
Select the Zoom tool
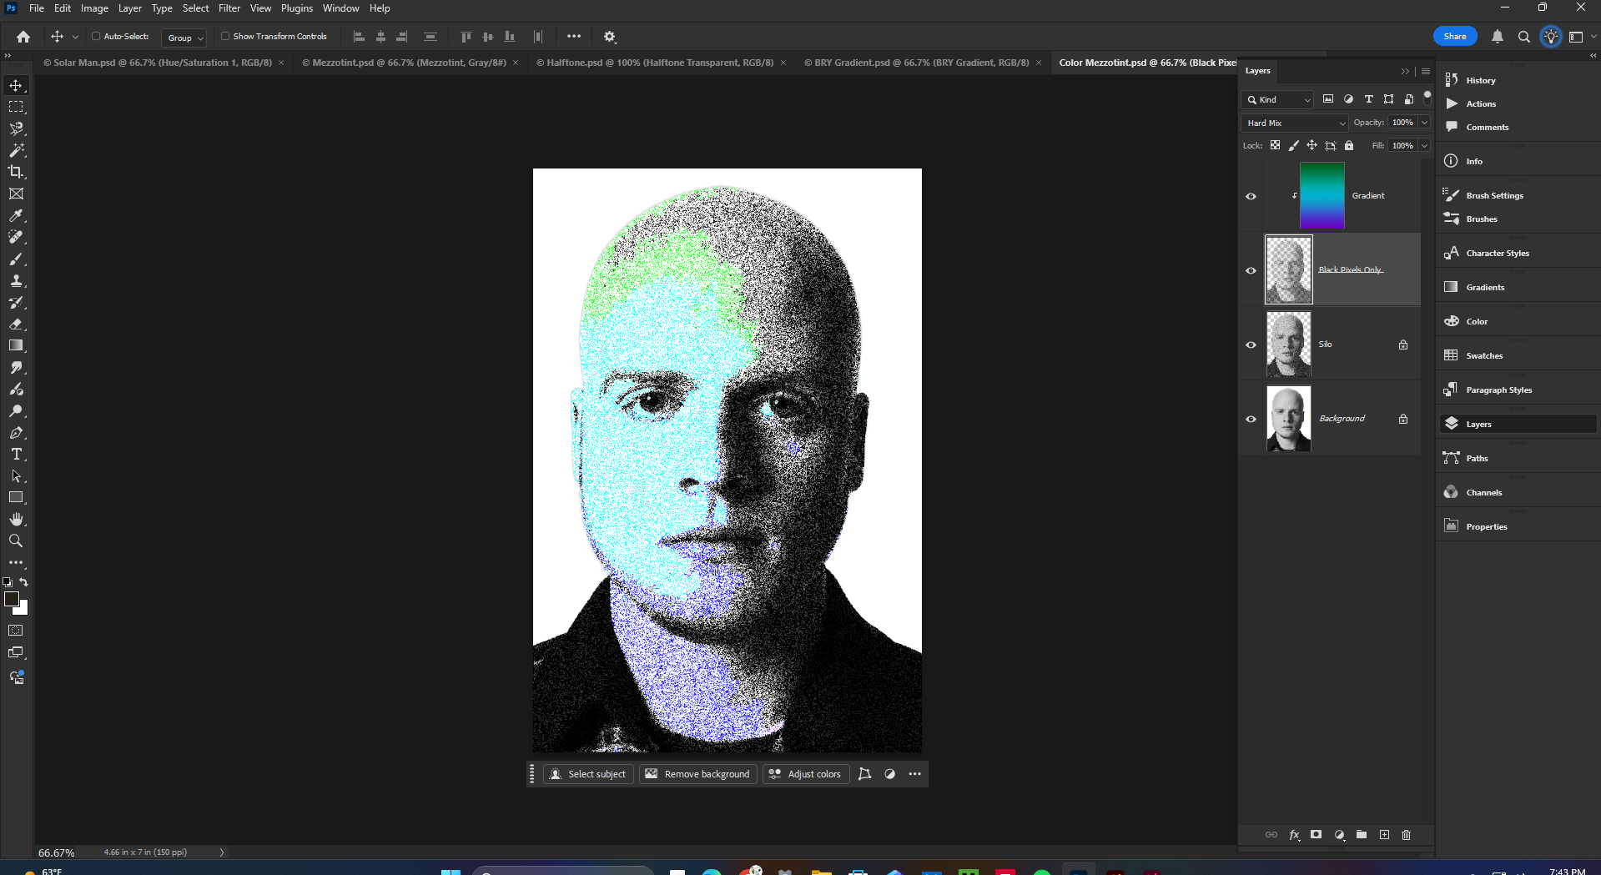click(x=16, y=541)
